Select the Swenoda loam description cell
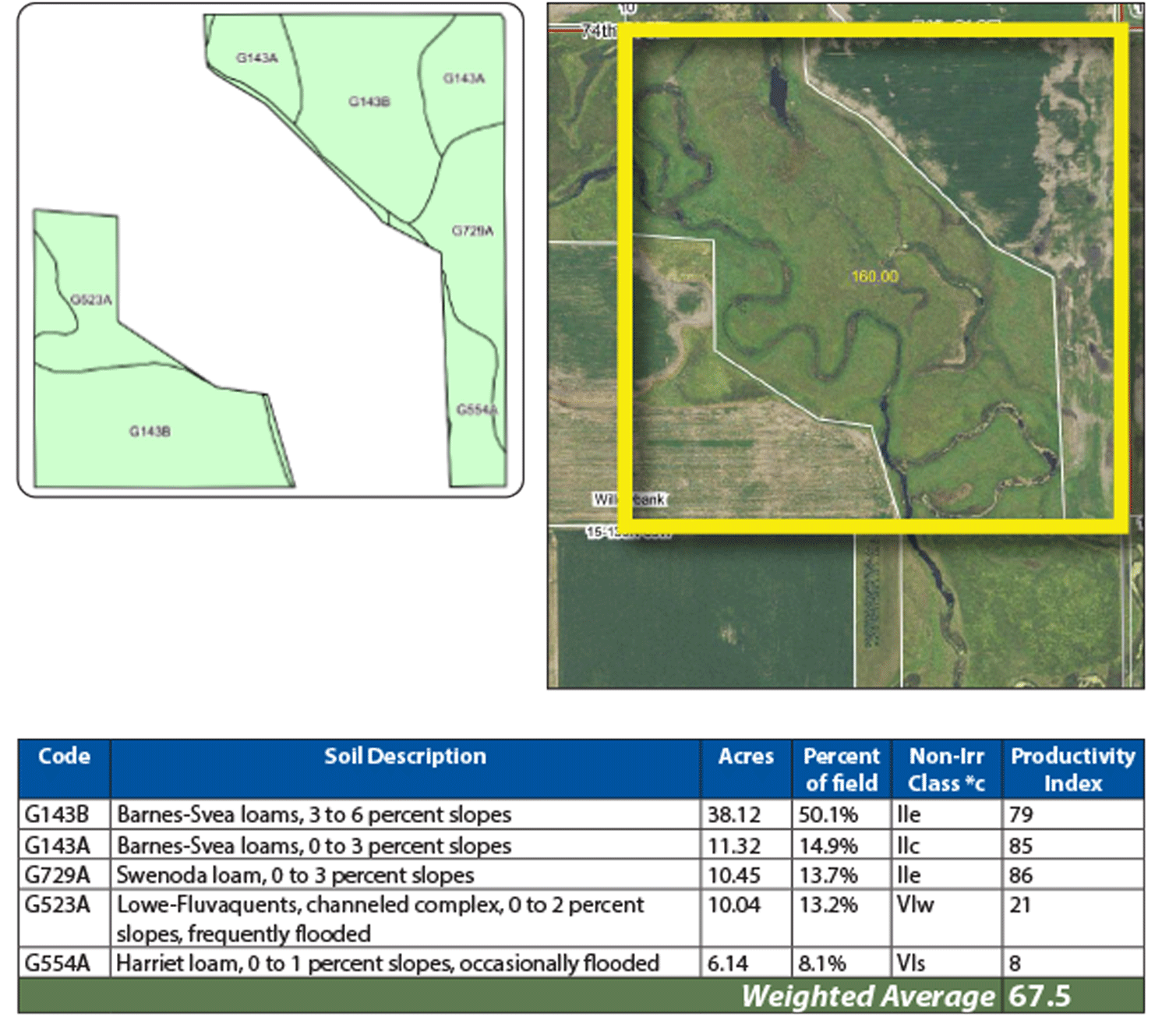 pos(295,875)
